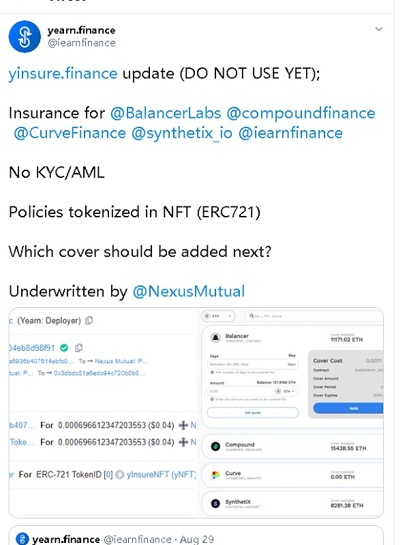Click the Max label above the Days field
This screenshot has width=409, height=545.
(x=292, y=356)
